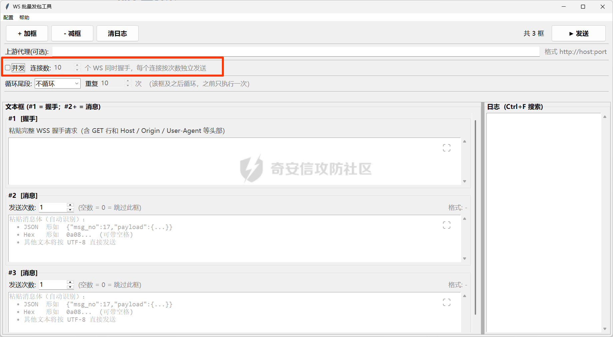Decrease repeat count with down arrow
613x337 pixels.
128,86
